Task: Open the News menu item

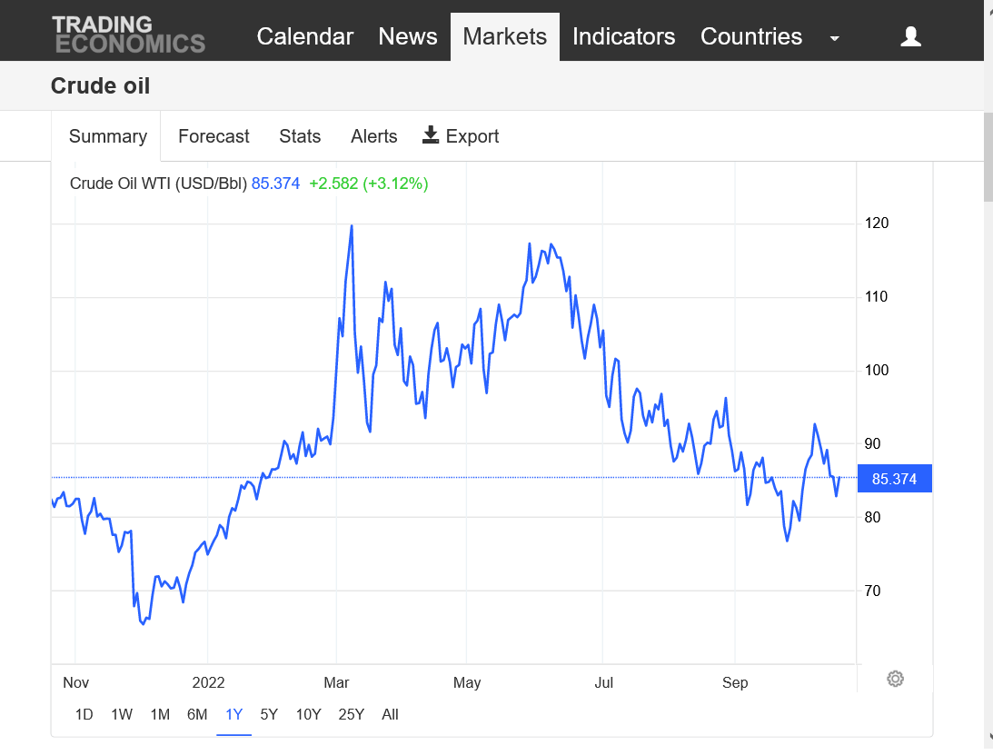Action: coord(408,36)
